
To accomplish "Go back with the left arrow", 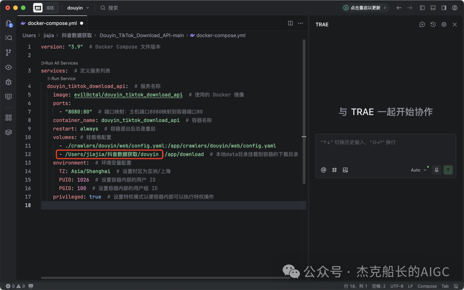I will click(399, 8).
